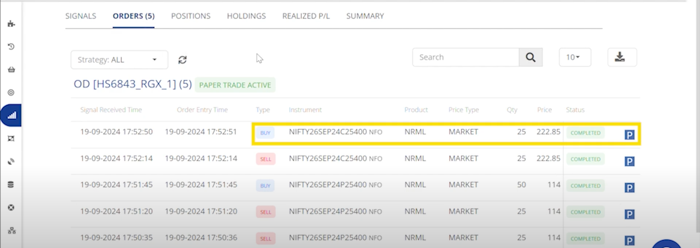
Task: Open the basket icon in sidebar
Action: click(11, 70)
